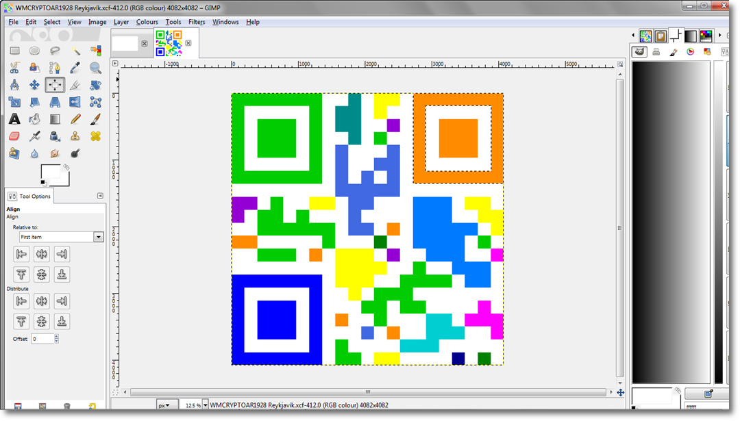Select the Cage Transform tool
Screen dimensions: 740x421
pos(95,102)
